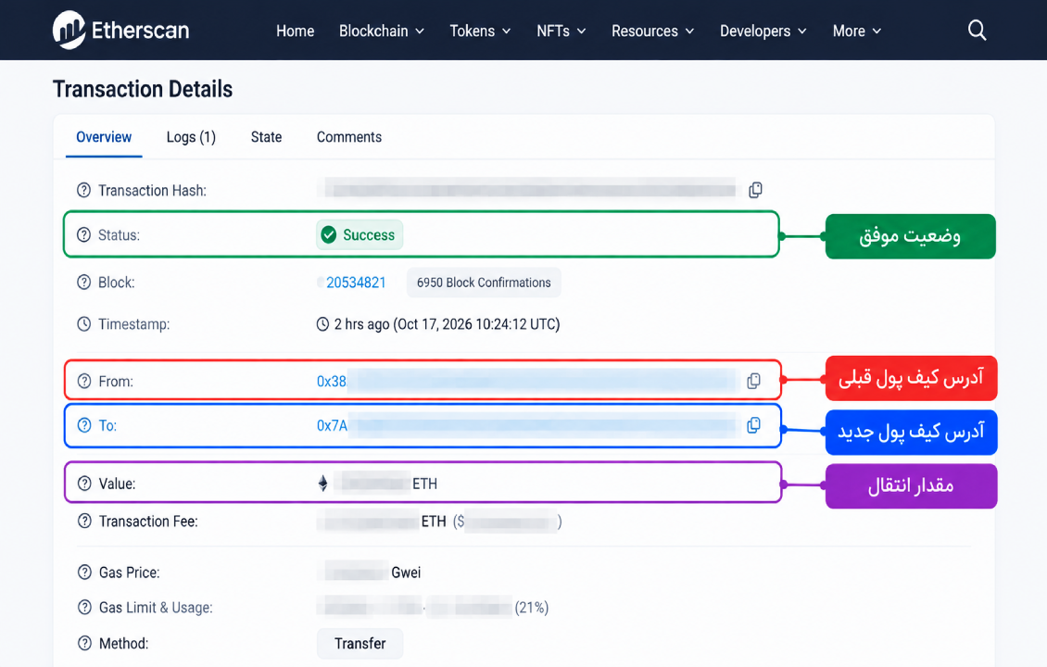1047x667 pixels.
Task: Go to Home in navigation bar
Action: click(296, 31)
